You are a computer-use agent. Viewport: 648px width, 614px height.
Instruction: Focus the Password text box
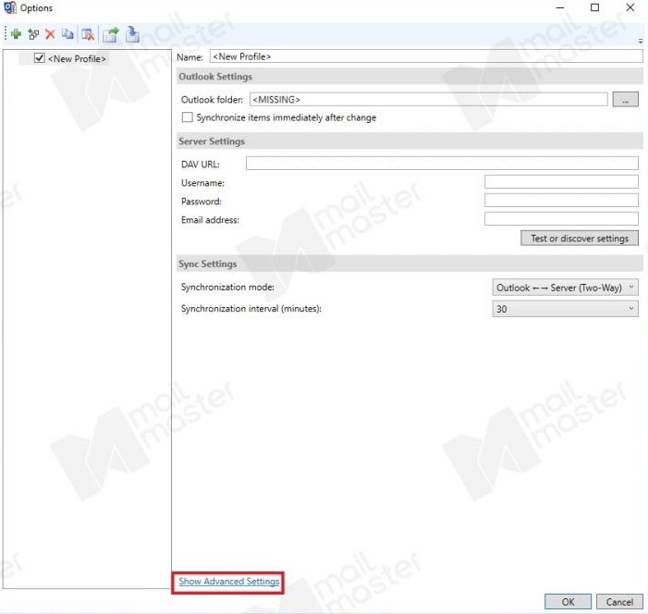point(561,200)
